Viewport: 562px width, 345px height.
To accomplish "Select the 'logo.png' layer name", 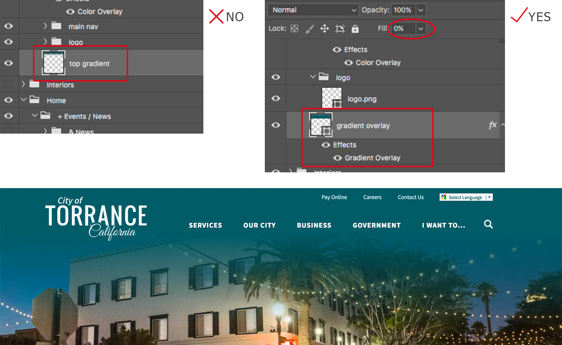I will pyautogui.click(x=362, y=99).
